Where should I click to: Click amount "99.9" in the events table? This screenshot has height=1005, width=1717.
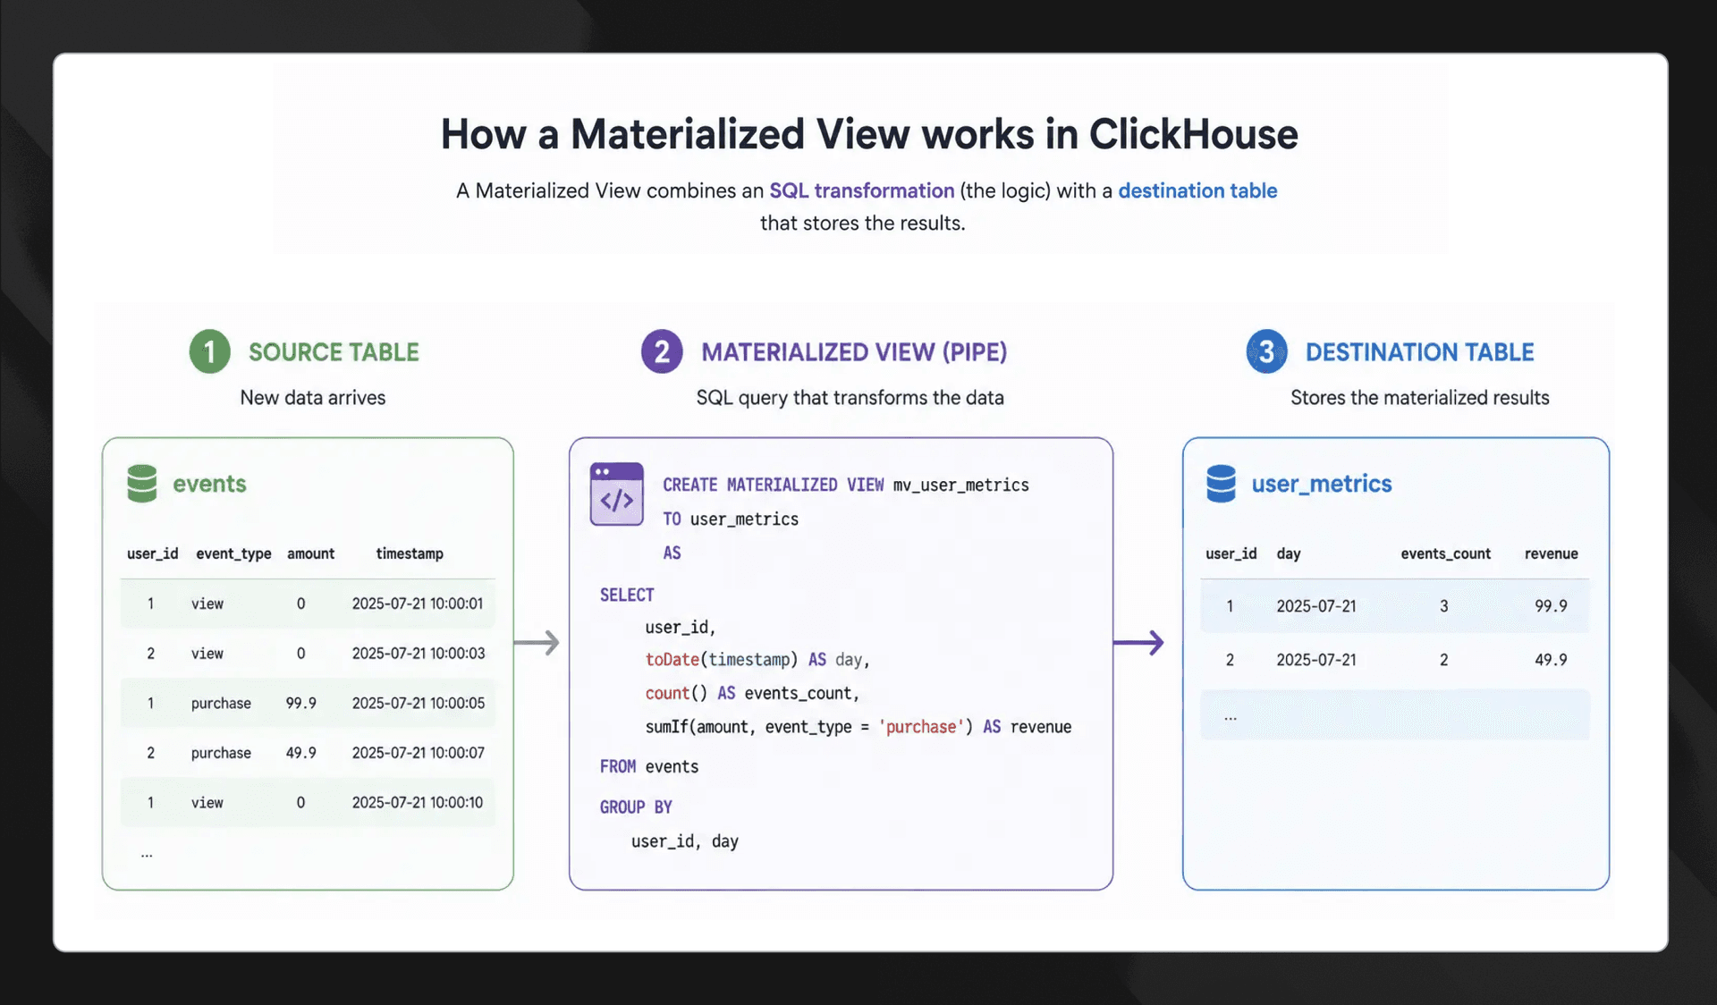click(301, 704)
